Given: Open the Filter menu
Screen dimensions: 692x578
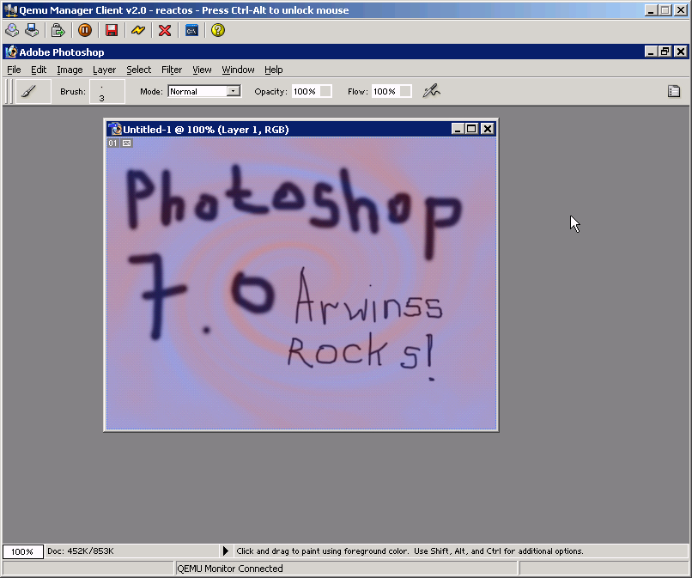Looking at the screenshot, I should point(172,70).
